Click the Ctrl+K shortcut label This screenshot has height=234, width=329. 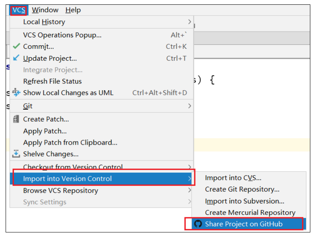[x=176, y=46]
